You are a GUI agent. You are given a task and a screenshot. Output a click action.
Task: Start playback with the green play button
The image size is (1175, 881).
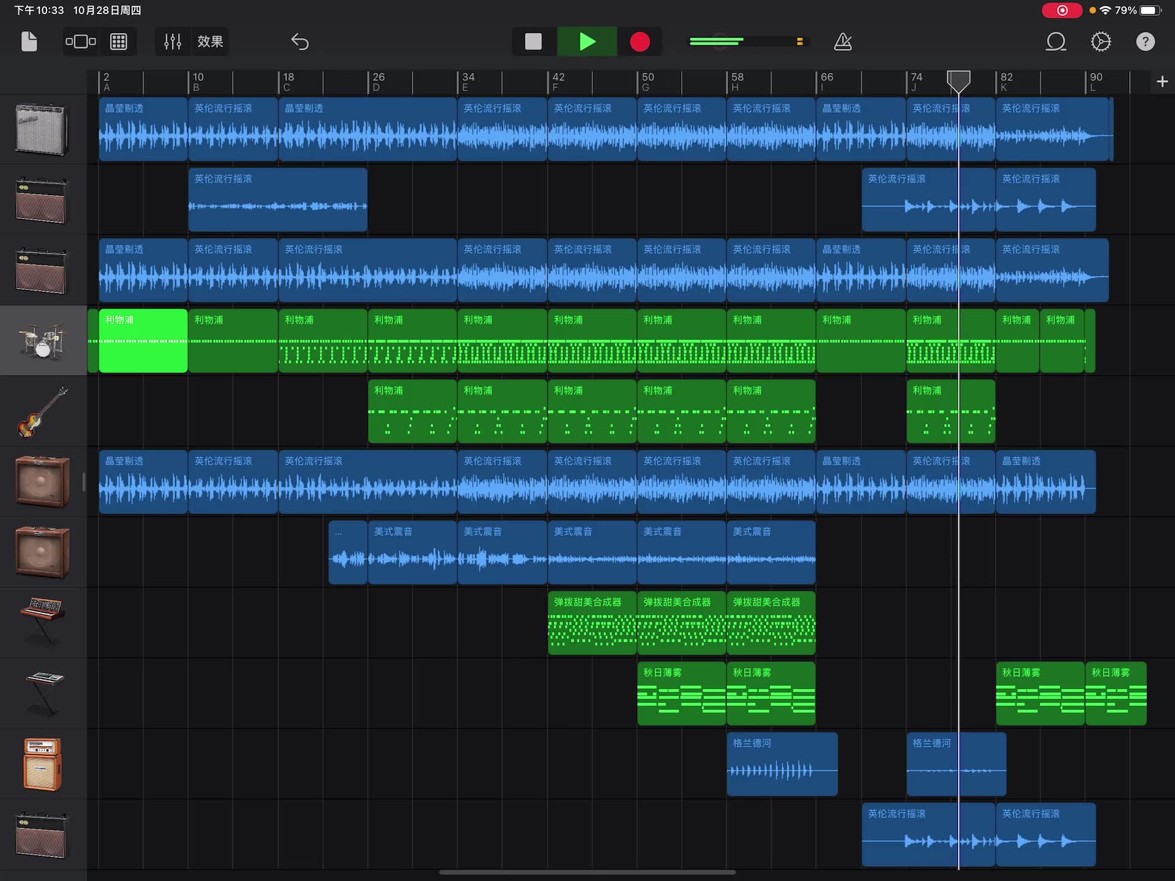tap(587, 42)
